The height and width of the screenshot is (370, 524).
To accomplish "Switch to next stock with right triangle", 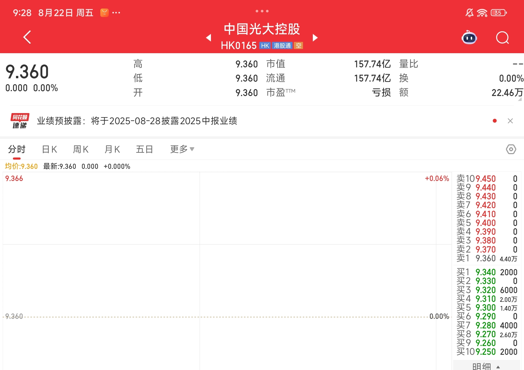I will pyautogui.click(x=315, y=38).
